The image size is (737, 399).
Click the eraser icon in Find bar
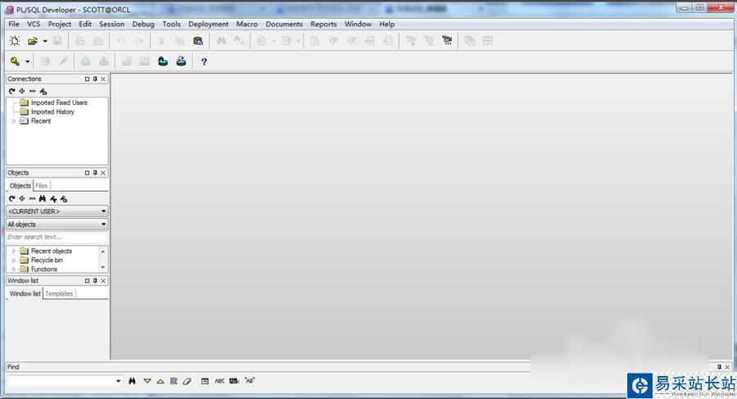[187, 381]
